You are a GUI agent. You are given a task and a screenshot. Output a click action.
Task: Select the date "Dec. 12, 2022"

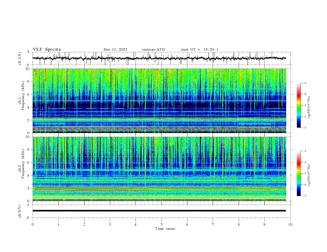coord(115,49)
